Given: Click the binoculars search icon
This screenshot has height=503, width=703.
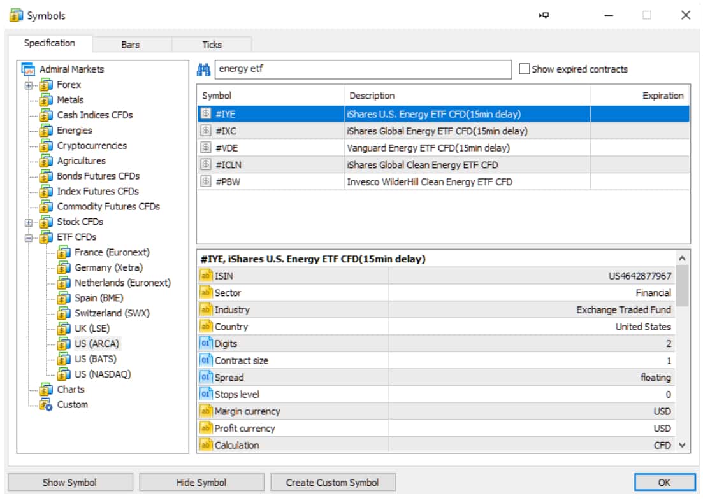Looking at the screenshot, I should click(x=203, y=69).
